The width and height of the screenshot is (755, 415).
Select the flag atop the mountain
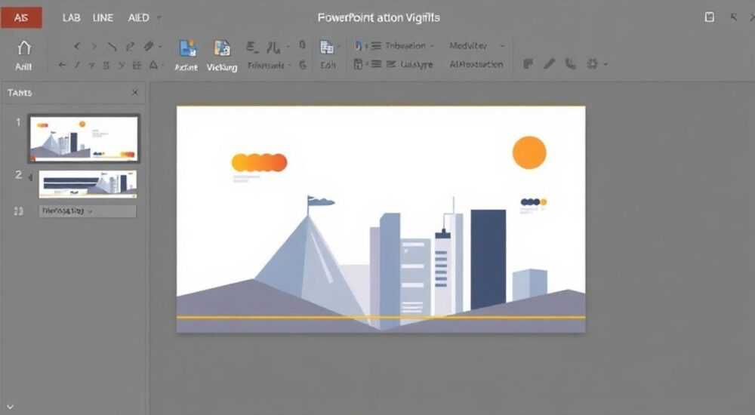coord(321,201)
